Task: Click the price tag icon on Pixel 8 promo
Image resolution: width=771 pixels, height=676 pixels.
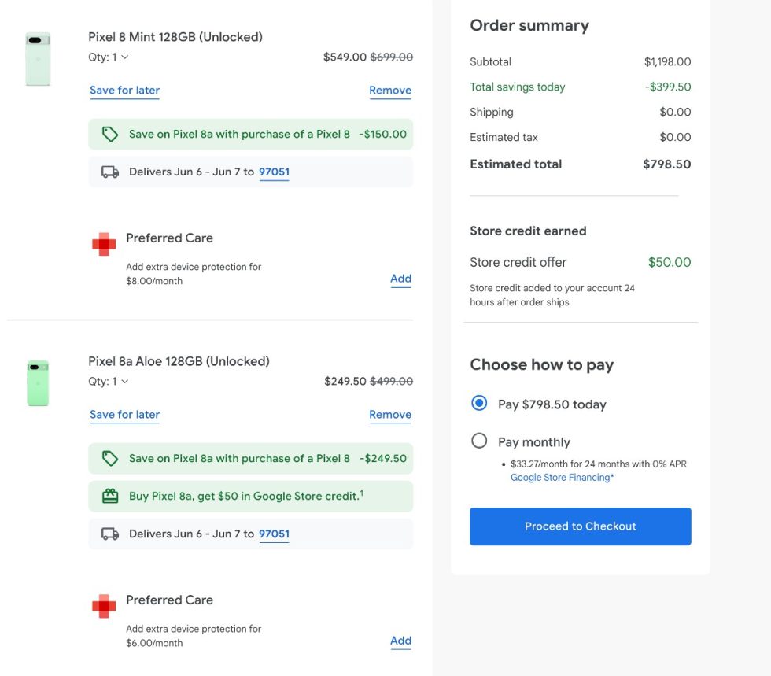Action: tap(110, 135)
